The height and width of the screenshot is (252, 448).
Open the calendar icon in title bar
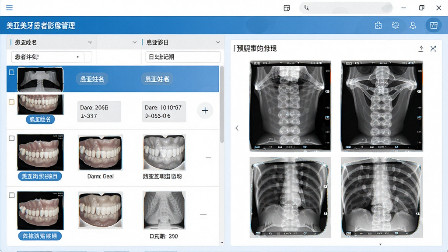pos(287,8)
